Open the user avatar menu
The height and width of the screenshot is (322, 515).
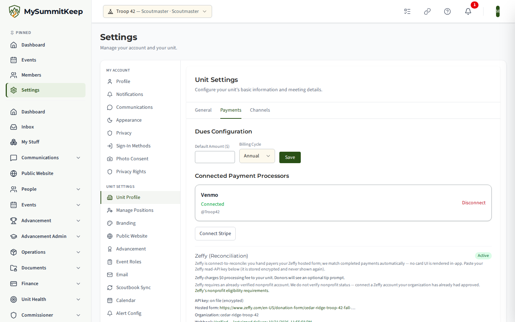coord(498,11)
